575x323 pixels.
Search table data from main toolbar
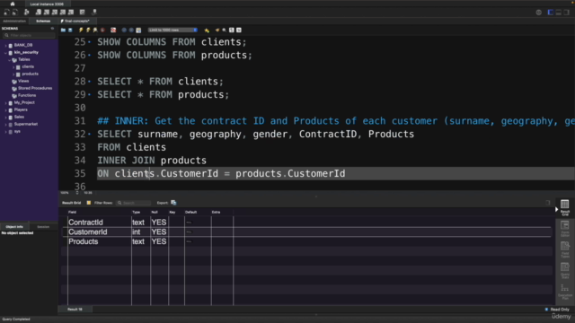(82, 12)
